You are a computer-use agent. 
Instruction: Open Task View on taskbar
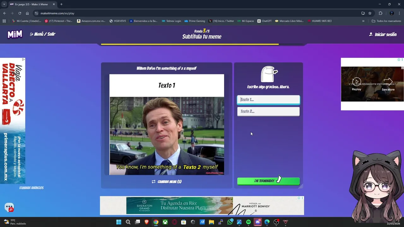click(x=137, y=222)
